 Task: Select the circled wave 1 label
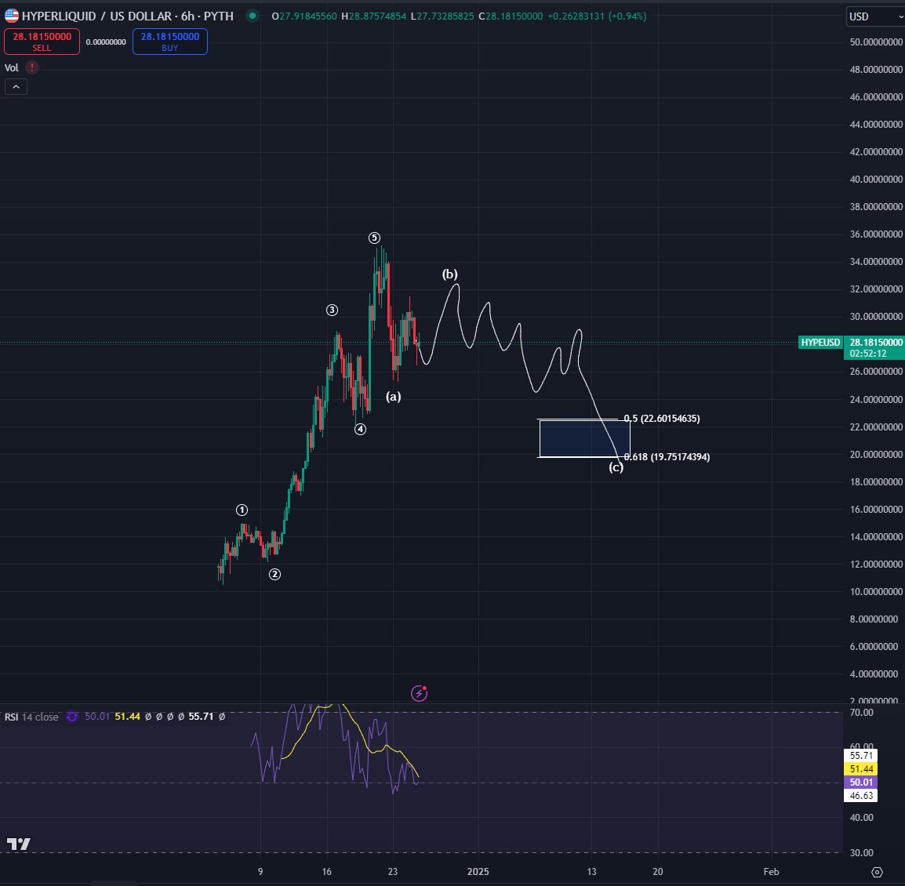pyautogui.click(x=242, y=510)
